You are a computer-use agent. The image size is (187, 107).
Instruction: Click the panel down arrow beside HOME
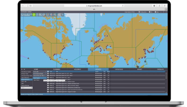[24, 69]
